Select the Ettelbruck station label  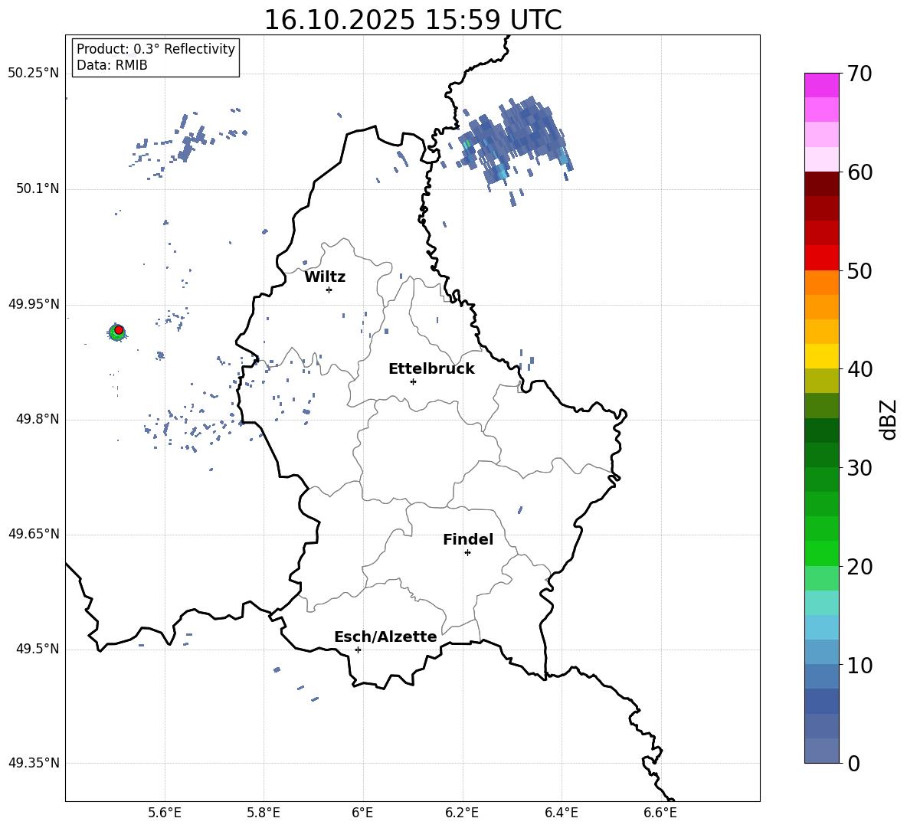point(431,369)
